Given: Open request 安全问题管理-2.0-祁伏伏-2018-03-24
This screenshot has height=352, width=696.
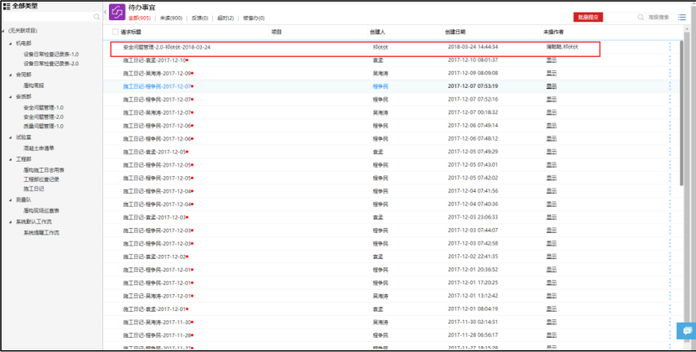Looking at the screenshot, I should [167, 47].
